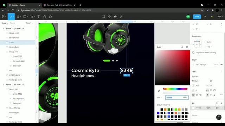Screen dimensions: 225x126
Task: Click the opacity slider in color picker
Action: [175, 93]
